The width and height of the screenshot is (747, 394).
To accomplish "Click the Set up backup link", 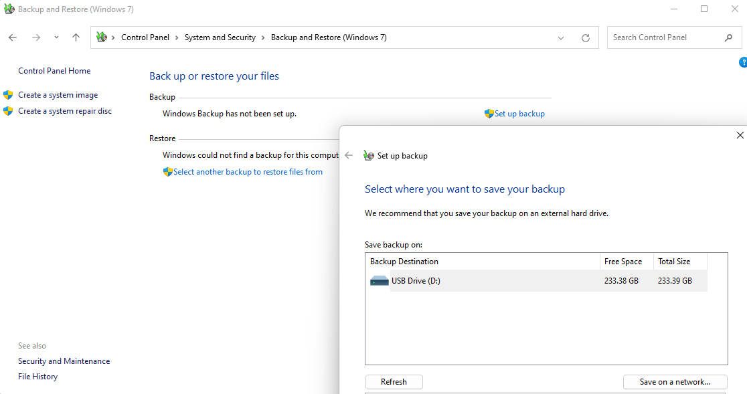I will click(x=519, y=114).
